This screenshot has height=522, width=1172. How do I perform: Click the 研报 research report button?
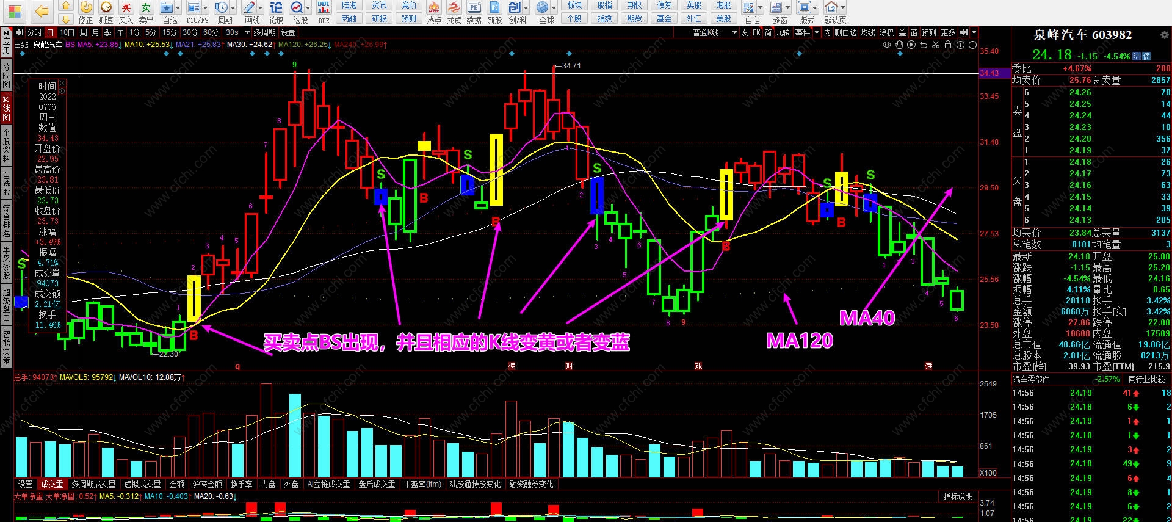pyautogui.click(x=379, y=18)
